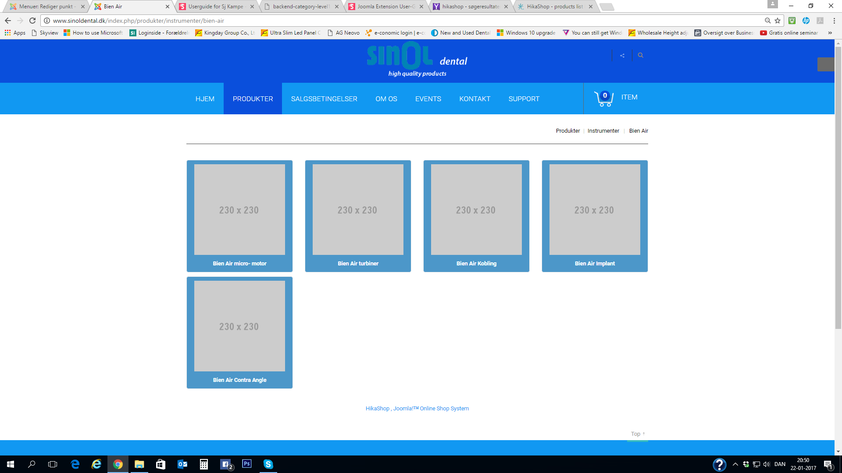
Task: Open Bien Air turbiner category thumbnail
Action: (x=358, y=210)
